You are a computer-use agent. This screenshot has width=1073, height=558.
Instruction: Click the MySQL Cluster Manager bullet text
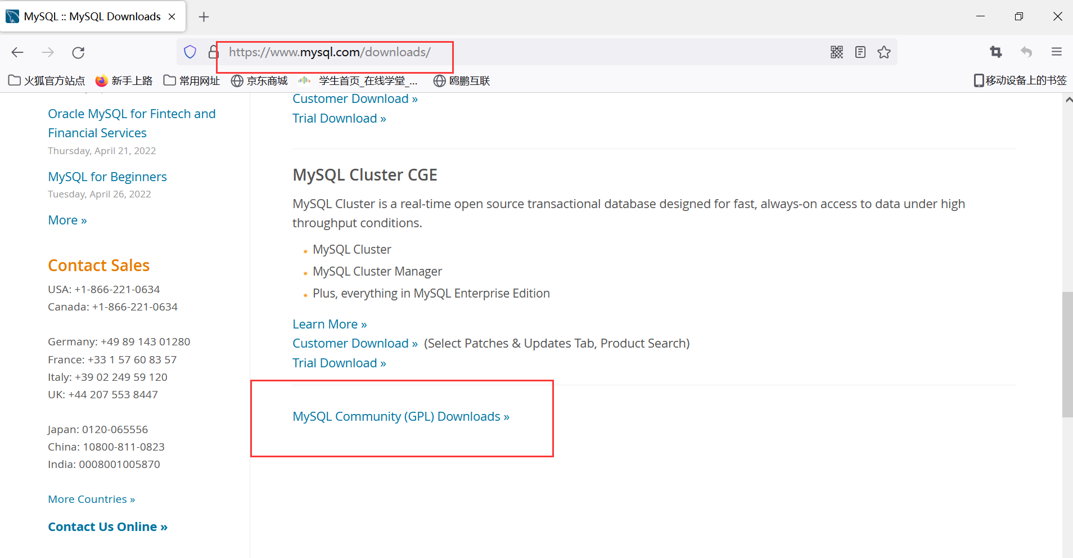pyautogui.click(x=377, y=271)
